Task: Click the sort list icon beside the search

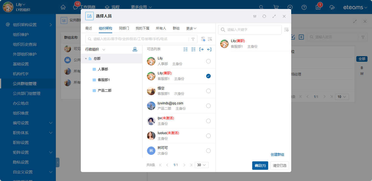Action: pos(210,39)
